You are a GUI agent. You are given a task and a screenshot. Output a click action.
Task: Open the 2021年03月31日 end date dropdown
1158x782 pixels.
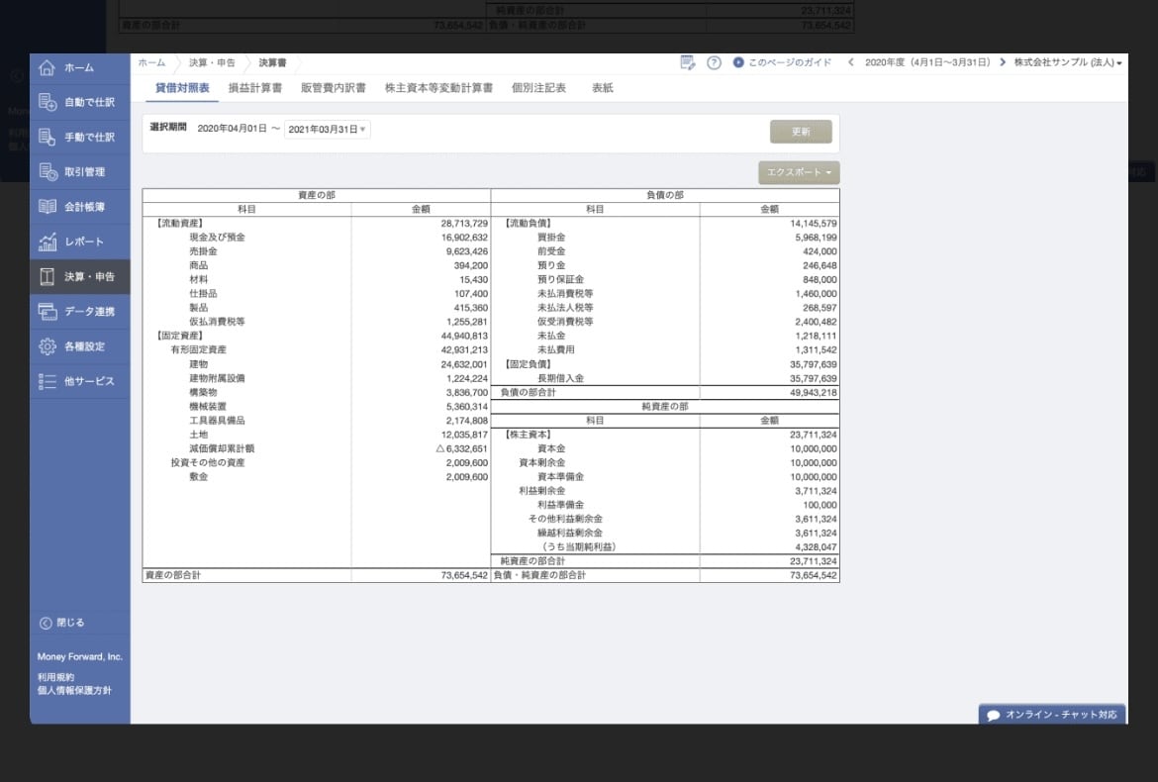(327, 130)
